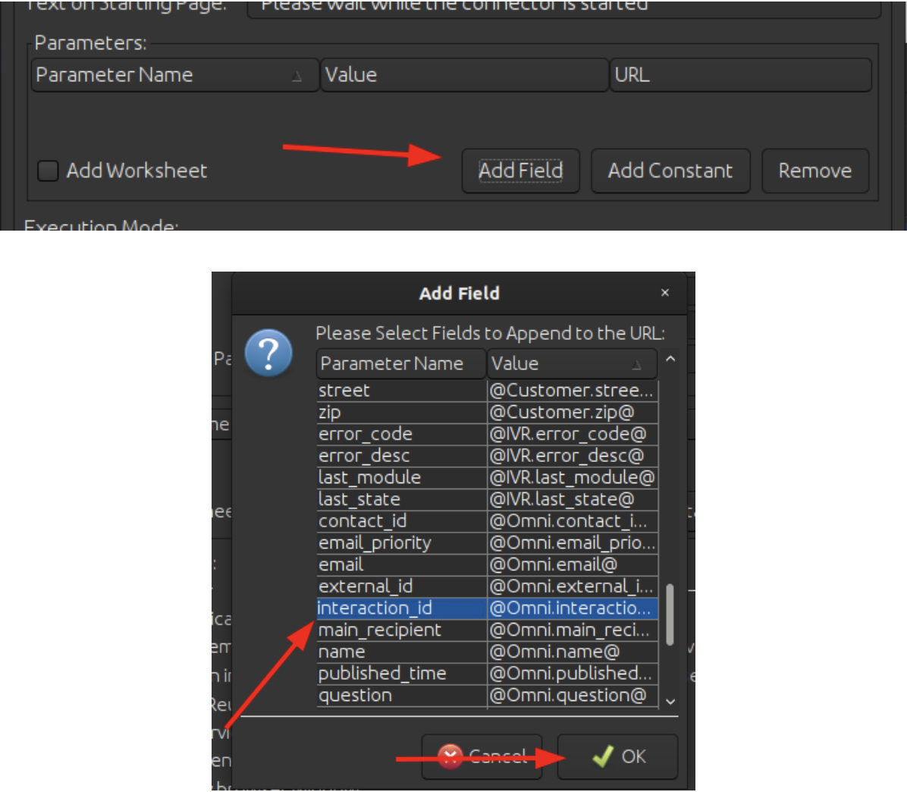Click the @IVR.last_state@ value cell

pos(573,499)
